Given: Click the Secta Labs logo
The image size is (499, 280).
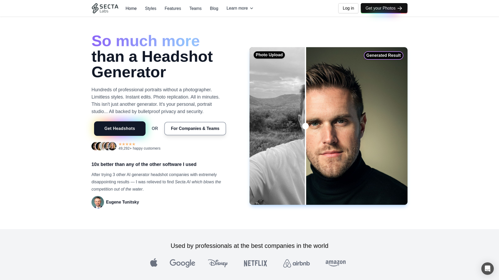Looking at the screenshot, I should (105, 8).
